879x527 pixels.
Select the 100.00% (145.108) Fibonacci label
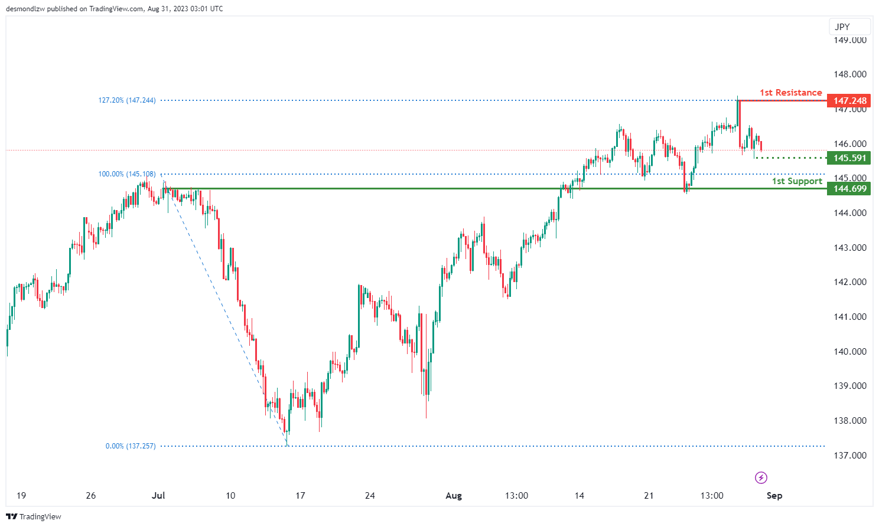click(x=127, y=174)
